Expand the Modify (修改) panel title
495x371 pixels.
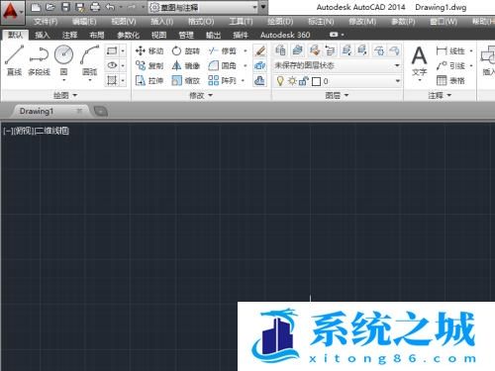pos(201,95)
